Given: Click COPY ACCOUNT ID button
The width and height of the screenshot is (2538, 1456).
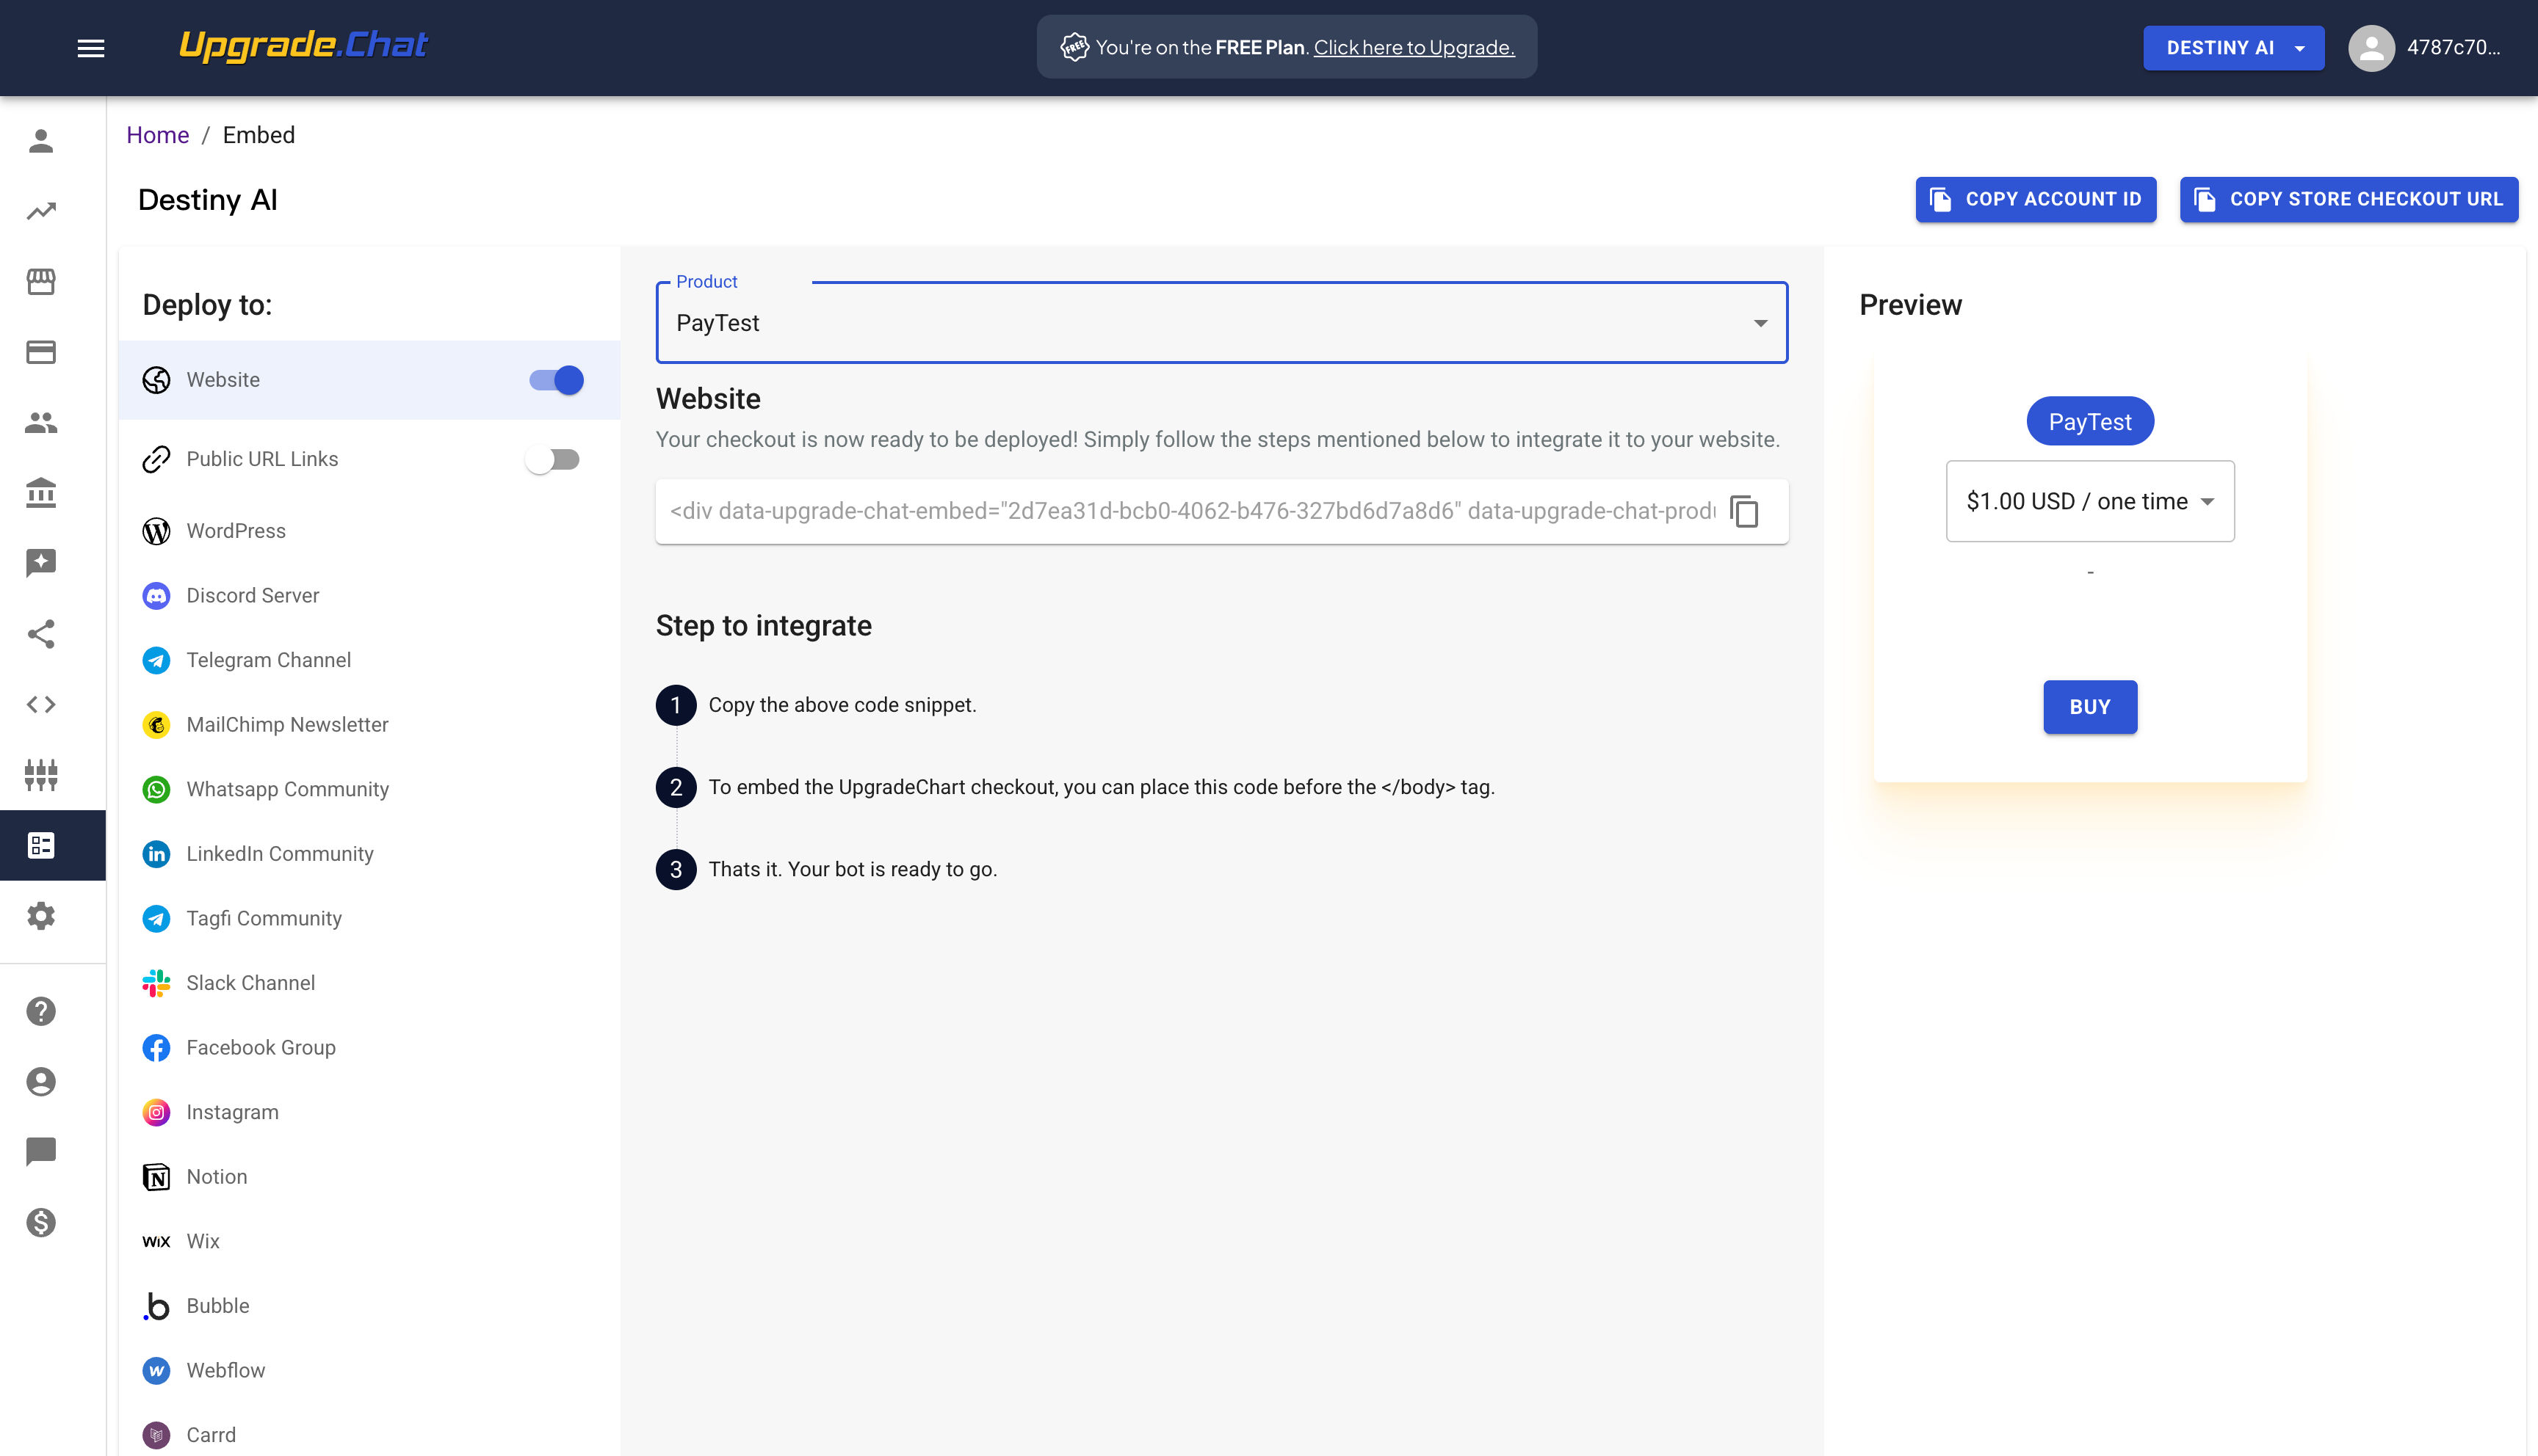Looking at the screenshot, I should [2035, 199].
